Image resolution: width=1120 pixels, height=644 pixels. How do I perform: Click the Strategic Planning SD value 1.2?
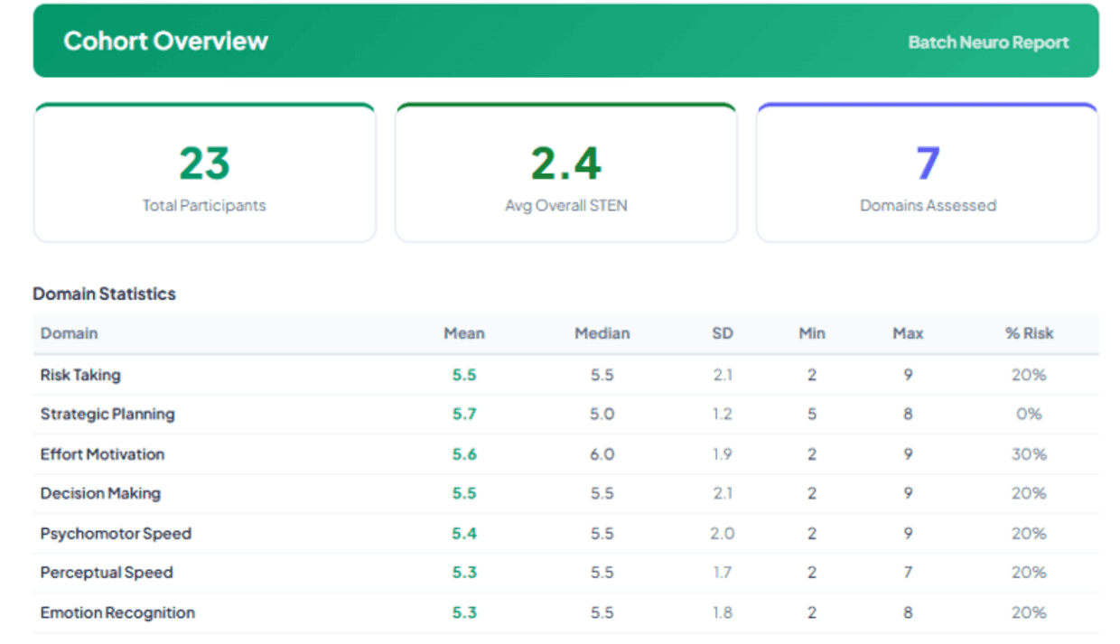[x=722, y=415]
